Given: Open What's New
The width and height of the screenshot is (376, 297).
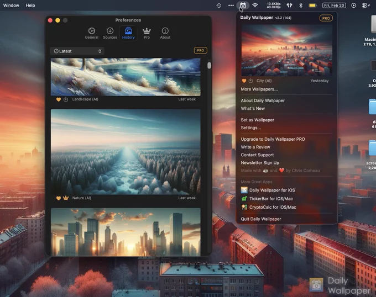Looking at the screenshot, I should (x=253, y=108).
